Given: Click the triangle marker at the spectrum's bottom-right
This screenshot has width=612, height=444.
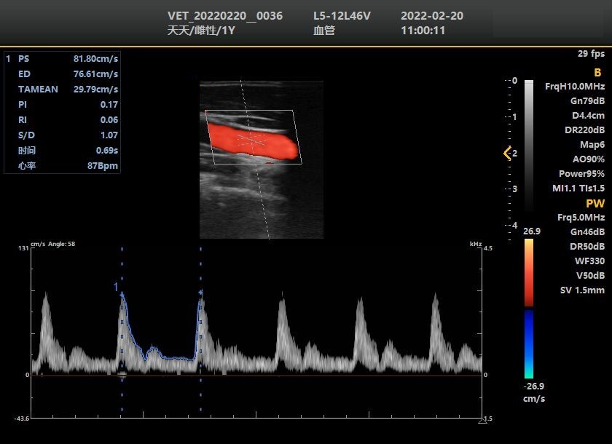Looking at the screenshot, I should pos(482,421).
